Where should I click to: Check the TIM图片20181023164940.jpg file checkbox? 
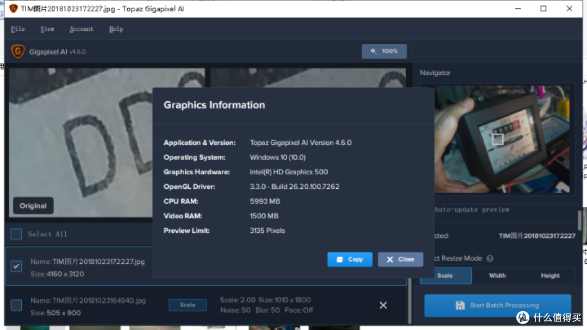coord(16,305)
